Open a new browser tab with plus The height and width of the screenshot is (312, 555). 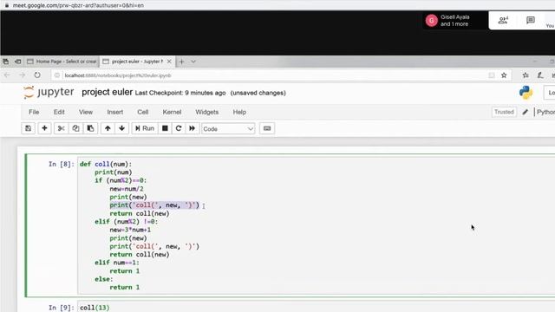pos(181,62)
